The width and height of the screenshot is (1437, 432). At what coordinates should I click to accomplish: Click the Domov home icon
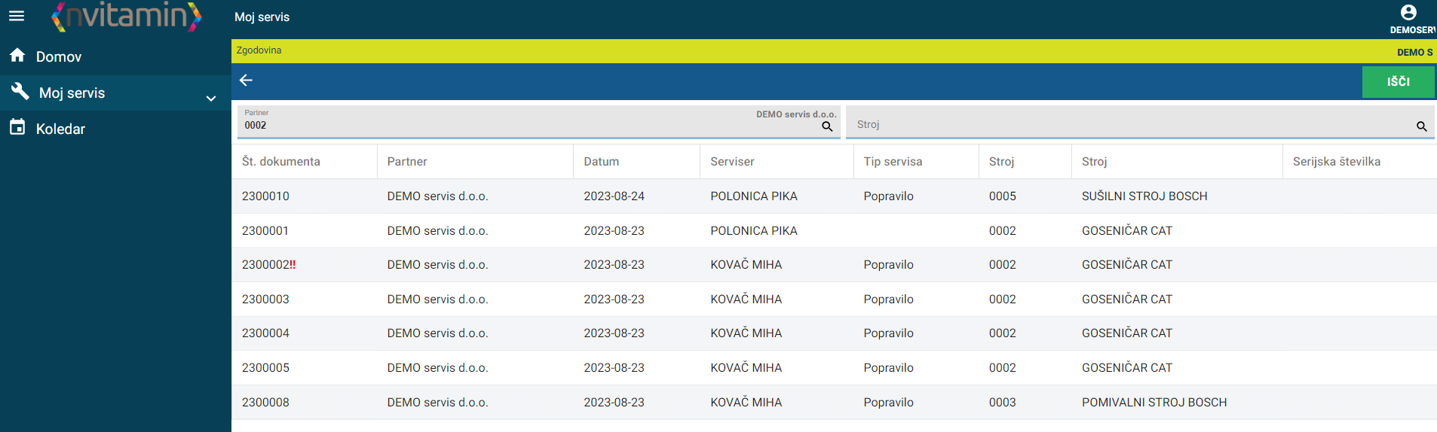(17, 56)
